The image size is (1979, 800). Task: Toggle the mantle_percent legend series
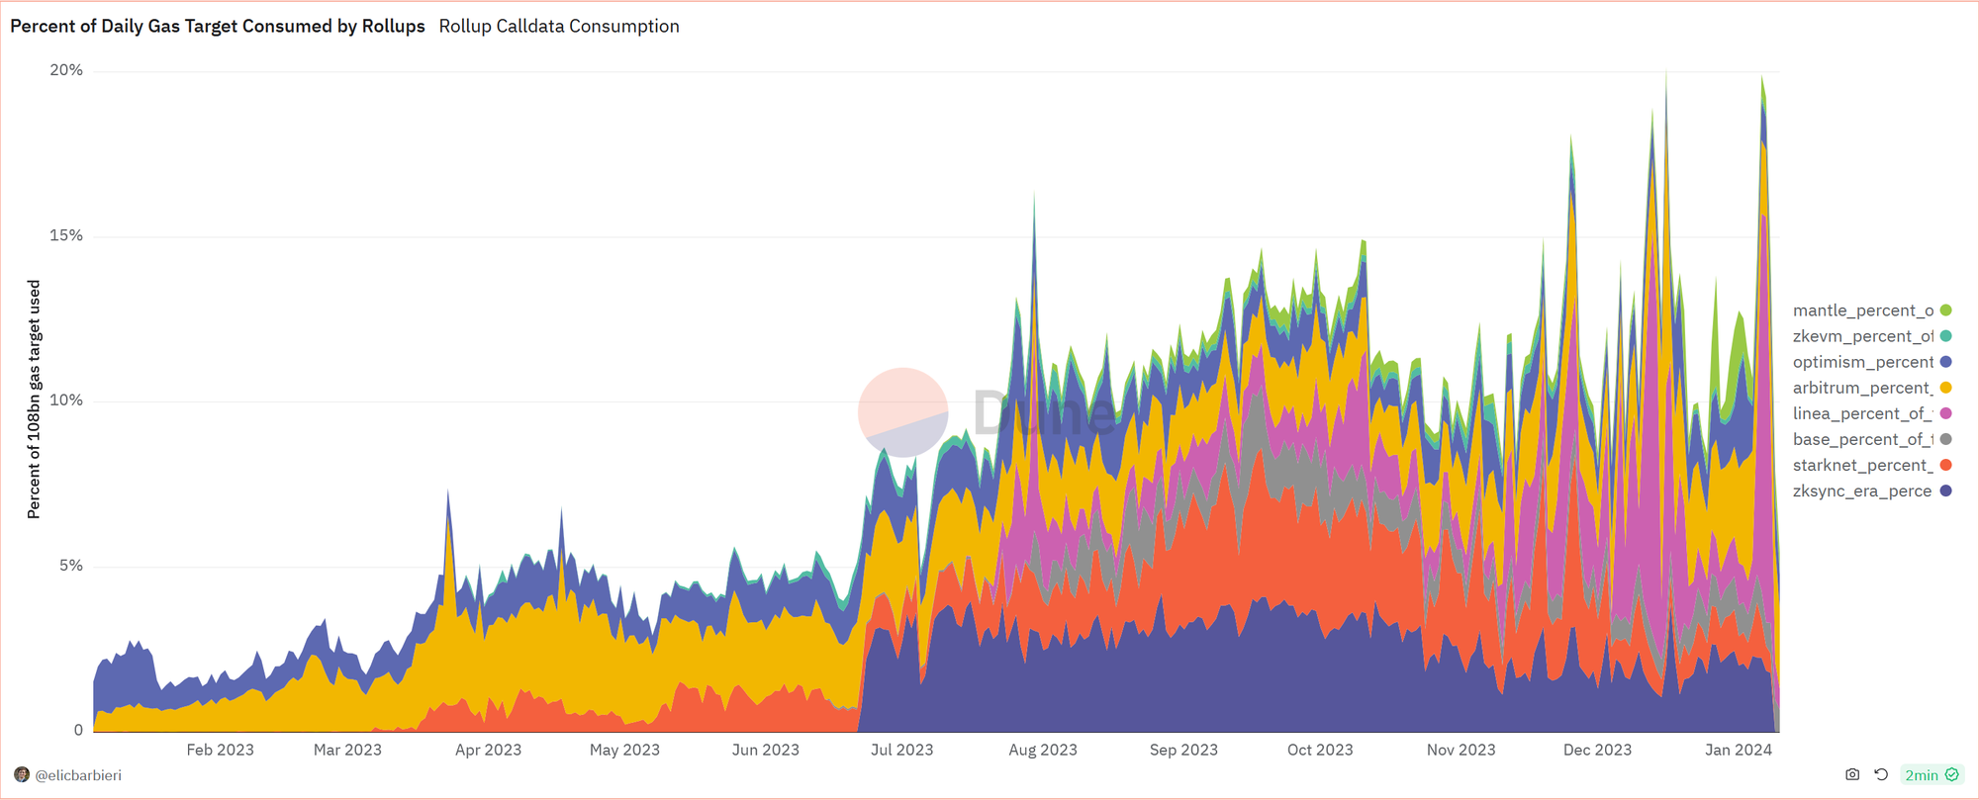click(1871, 311)
